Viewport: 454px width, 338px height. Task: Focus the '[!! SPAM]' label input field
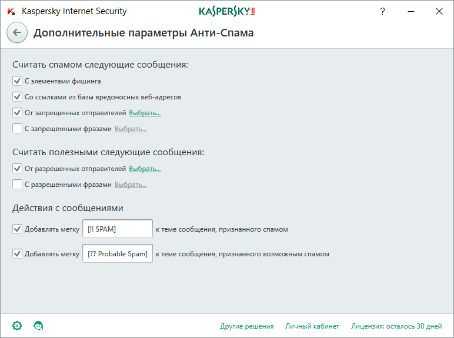pyautogui.click(x=118, y=229)
